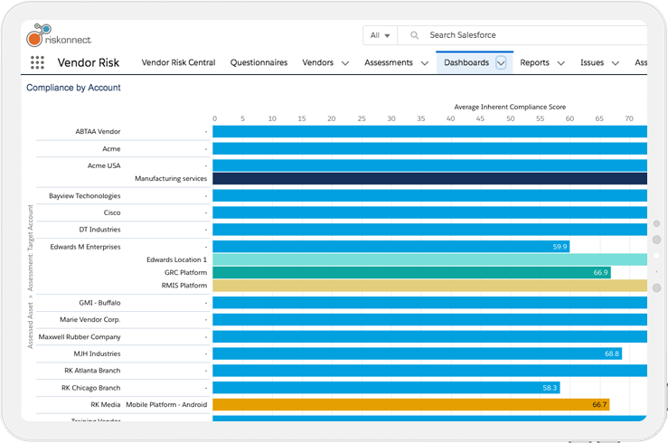Open the Reports tab
Screen dimensions: 668x443
(534, 62)
